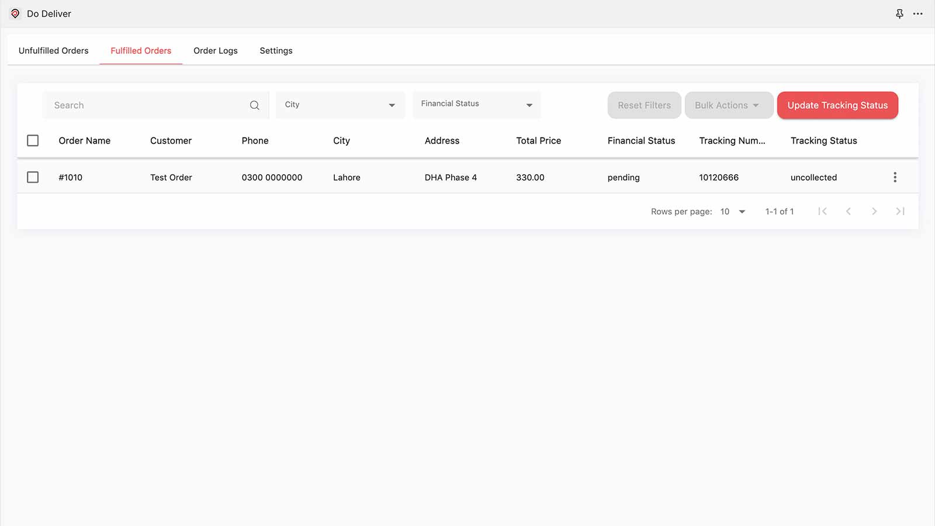Open the Bulk Actions dropdown
Image resolution: width=935 pixels, height=526 pixels.
click(x=728, y=105)
